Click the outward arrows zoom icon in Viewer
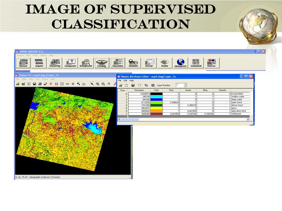This screenshot has width=282, height=211. (x=62, y=84)
